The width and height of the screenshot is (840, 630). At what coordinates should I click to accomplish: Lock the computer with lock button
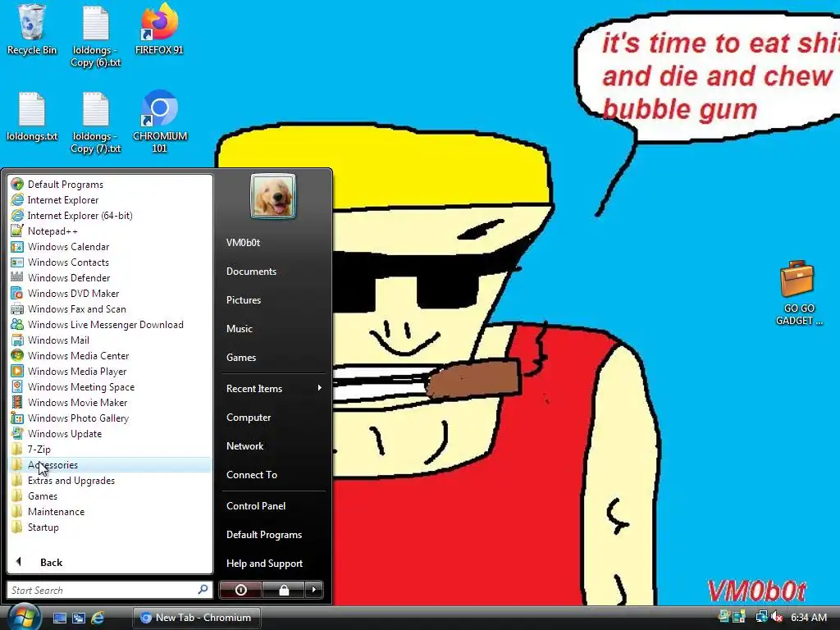[284, 590]
